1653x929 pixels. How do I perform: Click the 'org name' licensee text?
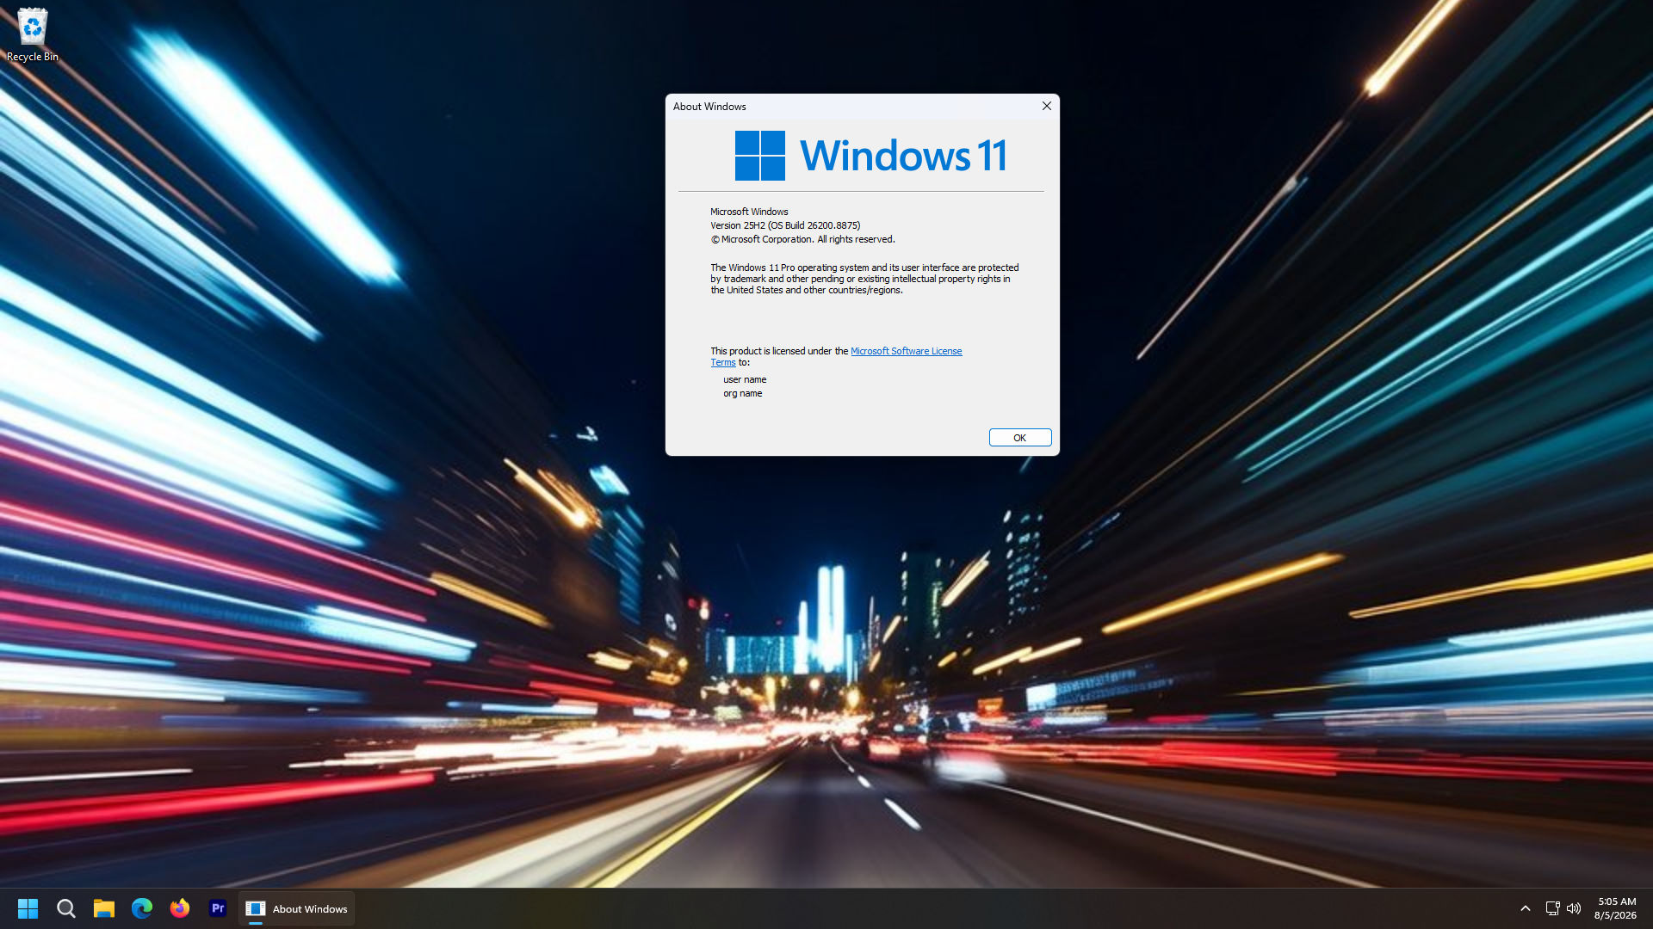(743, 393)
